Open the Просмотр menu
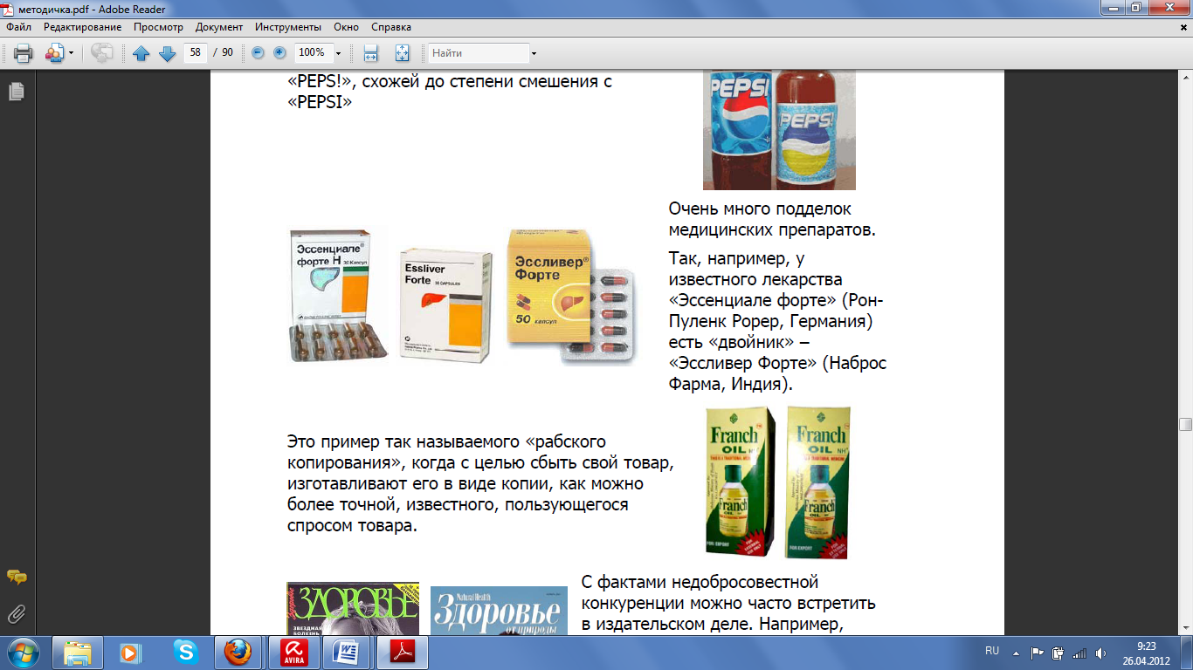Image resolution: width=1193 pixels, height=670 pixels. click(x=158, y=27)
